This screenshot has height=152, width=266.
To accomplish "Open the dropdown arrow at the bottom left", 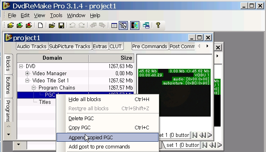I will (18, 144).
